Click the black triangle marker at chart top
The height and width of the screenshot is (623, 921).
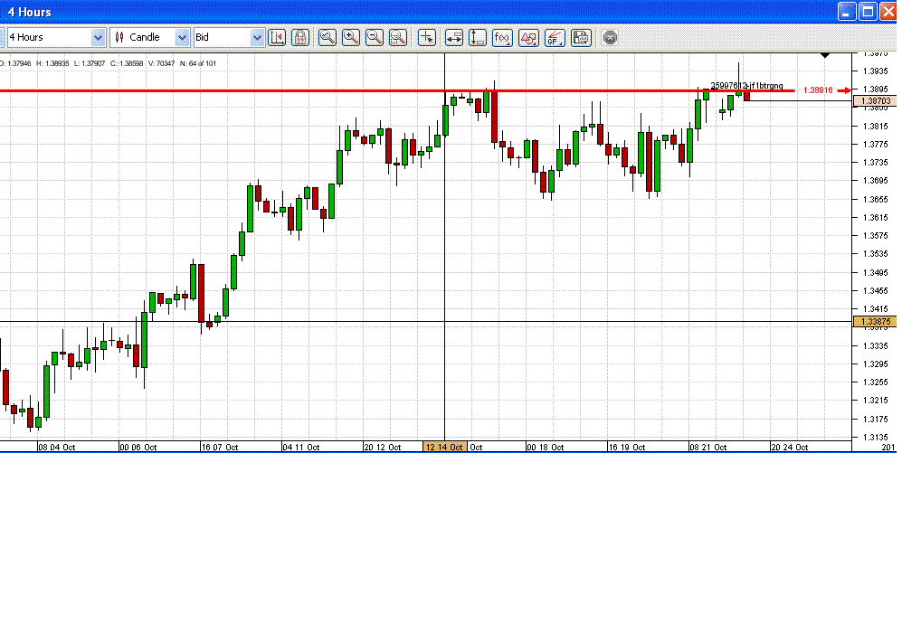[825, 55]
